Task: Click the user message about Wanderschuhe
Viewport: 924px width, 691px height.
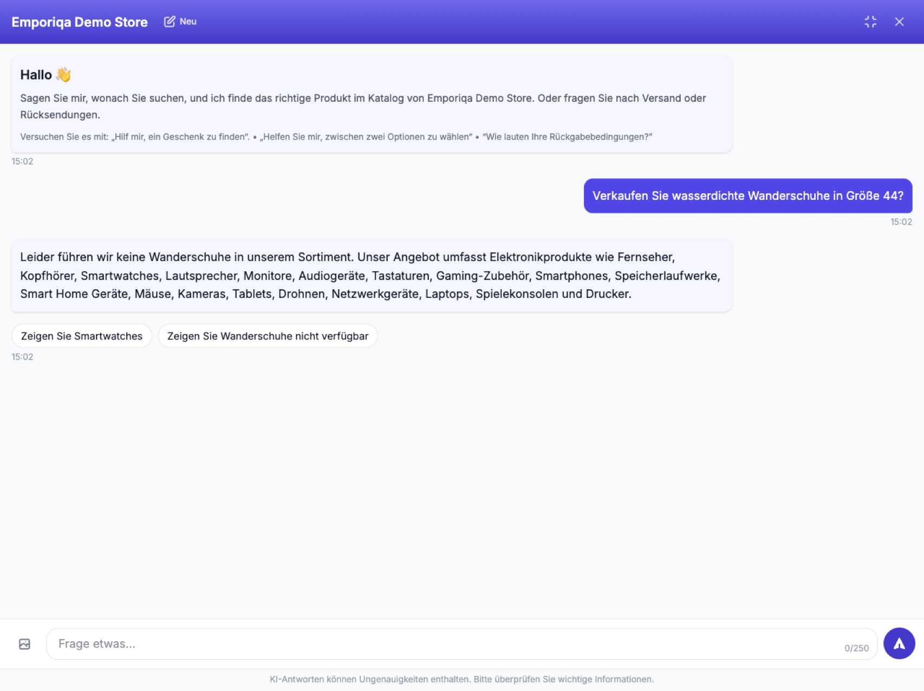Action: click(x=747, y=195)
